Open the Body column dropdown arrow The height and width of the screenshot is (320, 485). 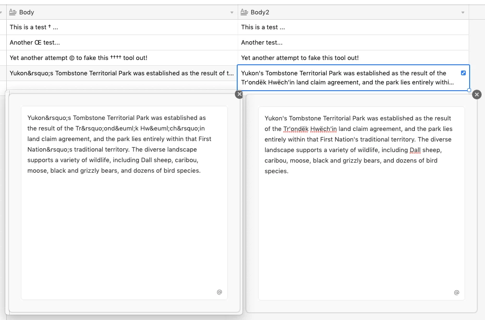[x=231, y=12]
